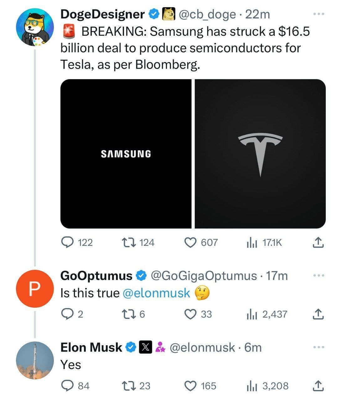
Task: Reply to GoOptumus's question tweet
Action: click(x=67, y=314)
